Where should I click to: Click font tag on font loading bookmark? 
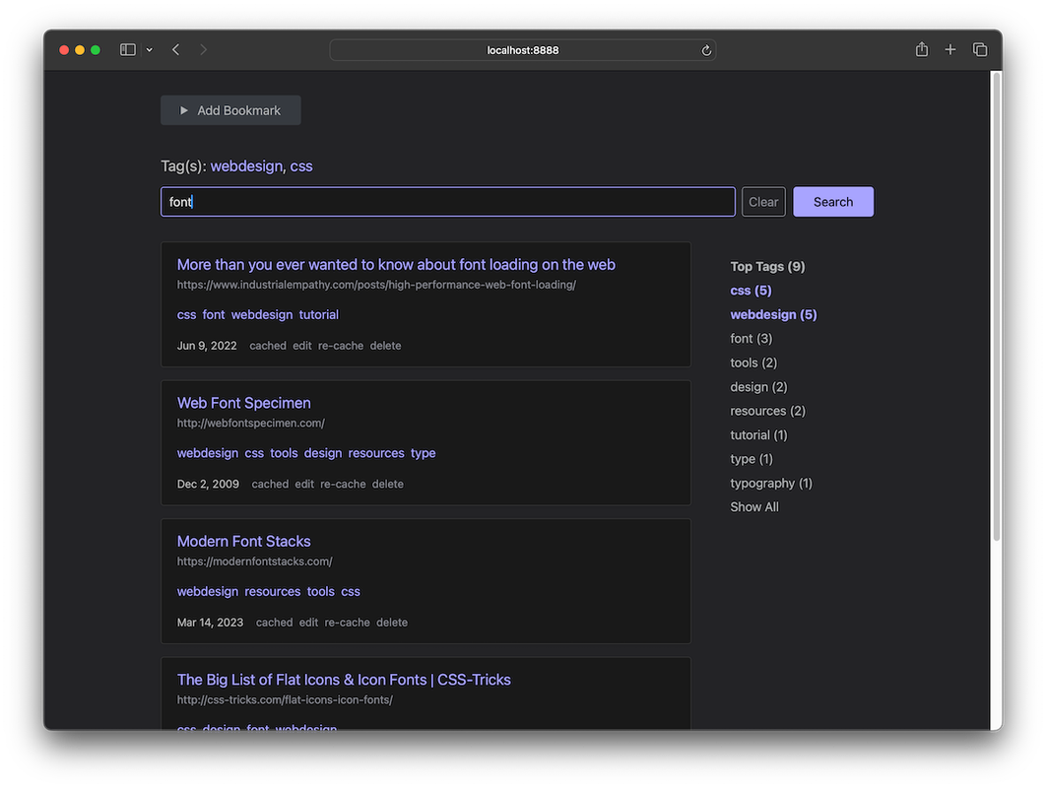(214, 315)
